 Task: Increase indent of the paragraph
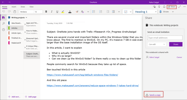click(113, 12)
